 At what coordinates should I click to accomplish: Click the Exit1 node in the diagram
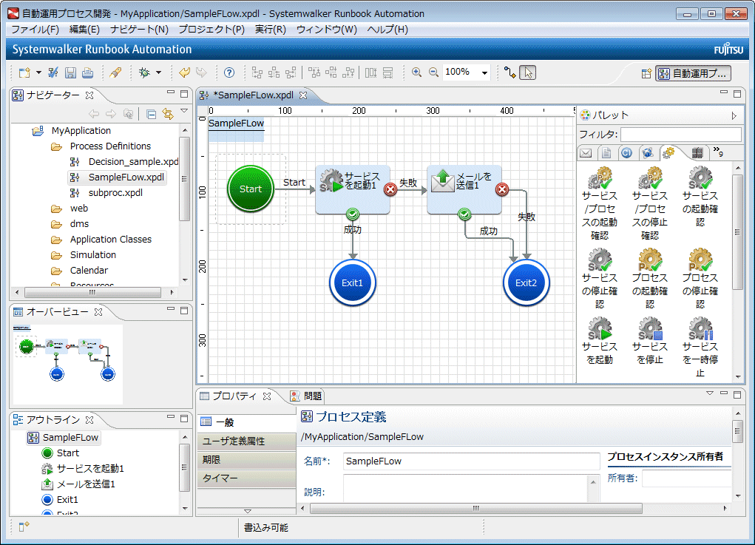point(353,282)
